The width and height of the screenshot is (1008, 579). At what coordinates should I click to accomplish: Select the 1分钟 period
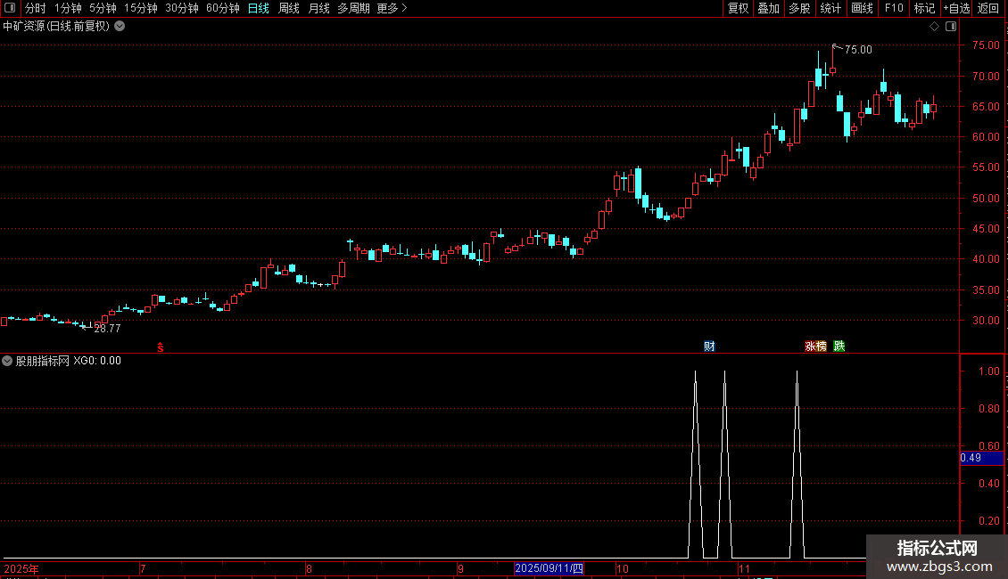[68, 8]
